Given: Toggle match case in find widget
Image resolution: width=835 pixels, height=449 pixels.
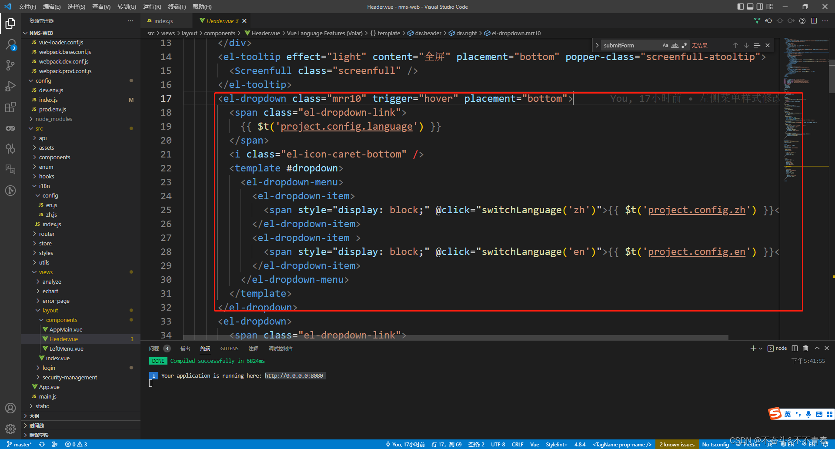Looking at the screenshot, I should 665,45.
